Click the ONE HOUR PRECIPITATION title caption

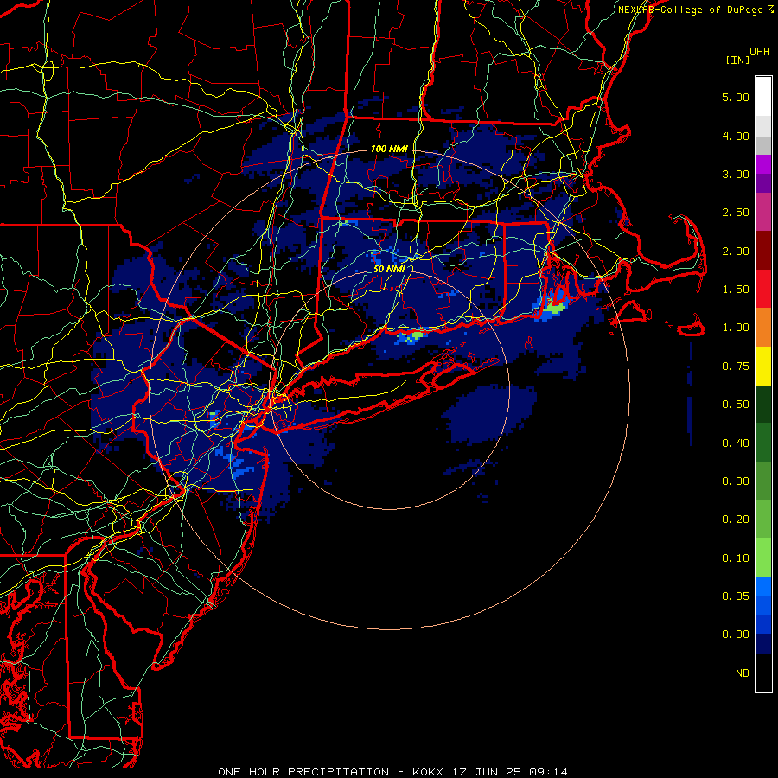click(x=393, y=772)
